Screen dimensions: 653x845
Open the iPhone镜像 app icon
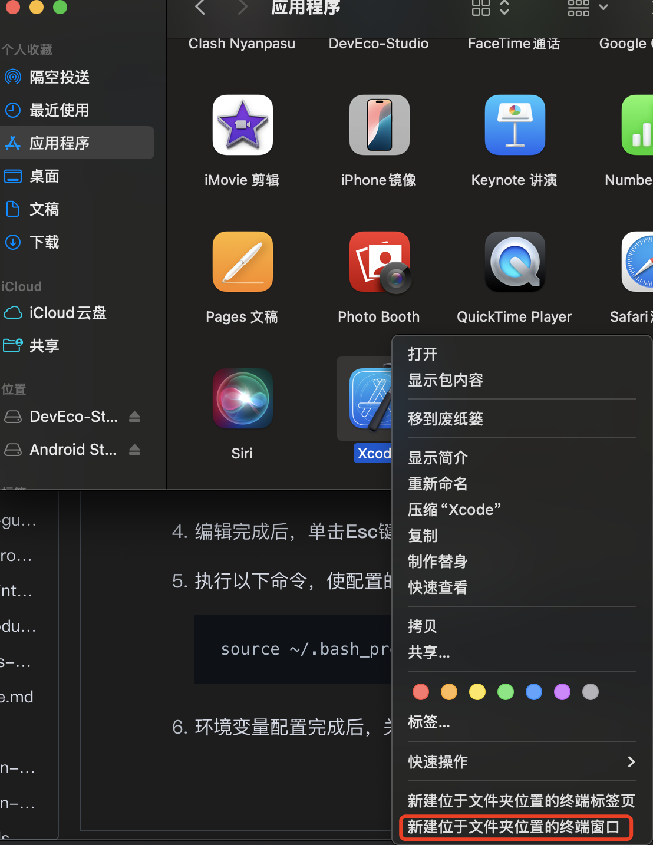(379, 125)
